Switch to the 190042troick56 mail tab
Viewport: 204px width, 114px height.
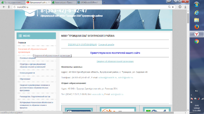coord(89,2)
